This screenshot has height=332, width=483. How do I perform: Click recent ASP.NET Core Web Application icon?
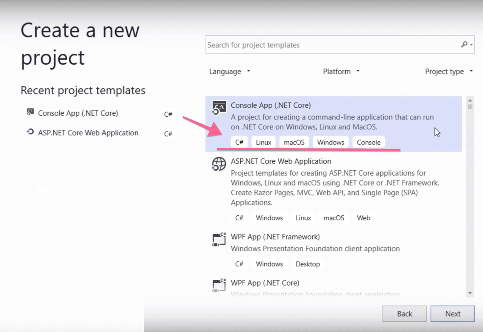point(30,132)
